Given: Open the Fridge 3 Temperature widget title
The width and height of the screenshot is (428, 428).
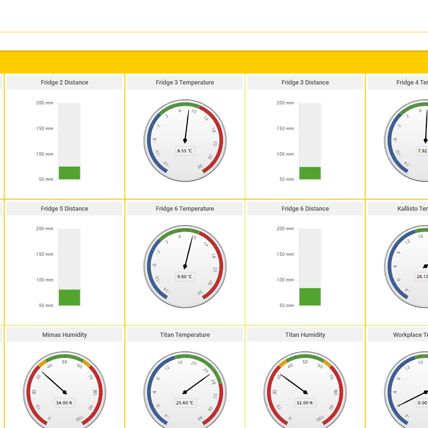Looking at the screenshot, I should coord(184,82).
